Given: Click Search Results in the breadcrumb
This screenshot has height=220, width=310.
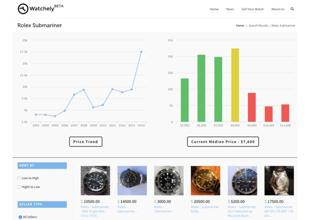Looking at the screenshot, I should click(258, 26).
